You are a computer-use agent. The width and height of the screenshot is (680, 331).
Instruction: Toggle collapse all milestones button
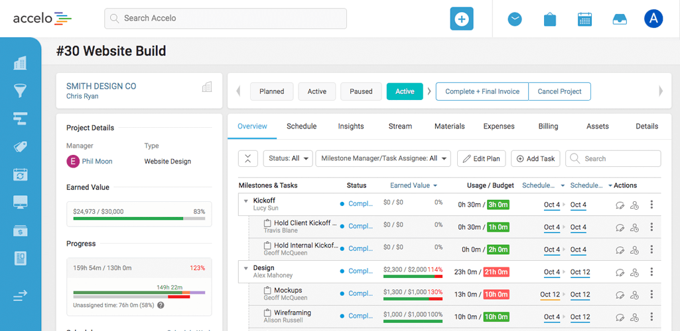pos(247,159)
